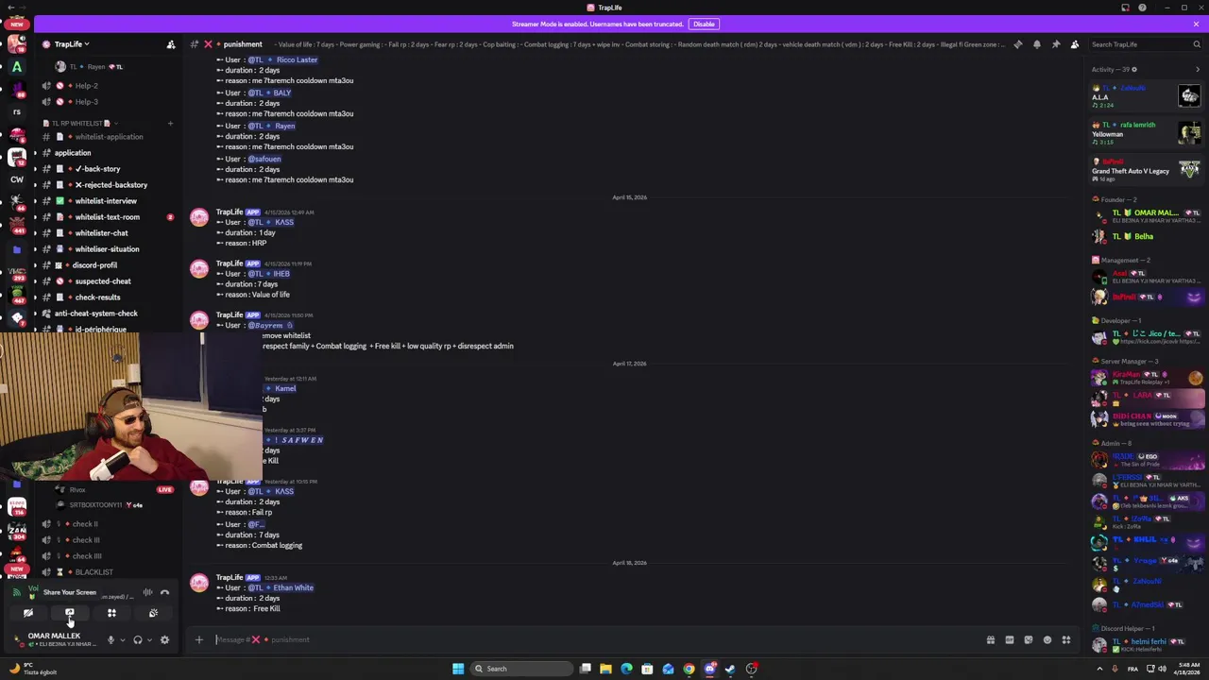This screenshot has height=680, width=1209.
Task: Open microphone input options arrow
Action: tap(122, 640)
